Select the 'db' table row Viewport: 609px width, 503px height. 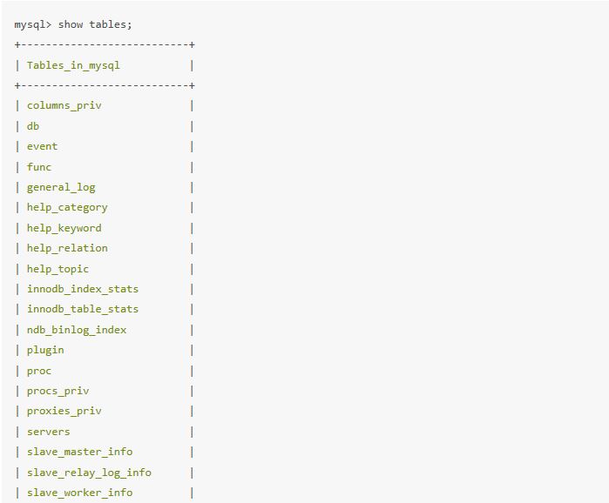tap(33, 126)
